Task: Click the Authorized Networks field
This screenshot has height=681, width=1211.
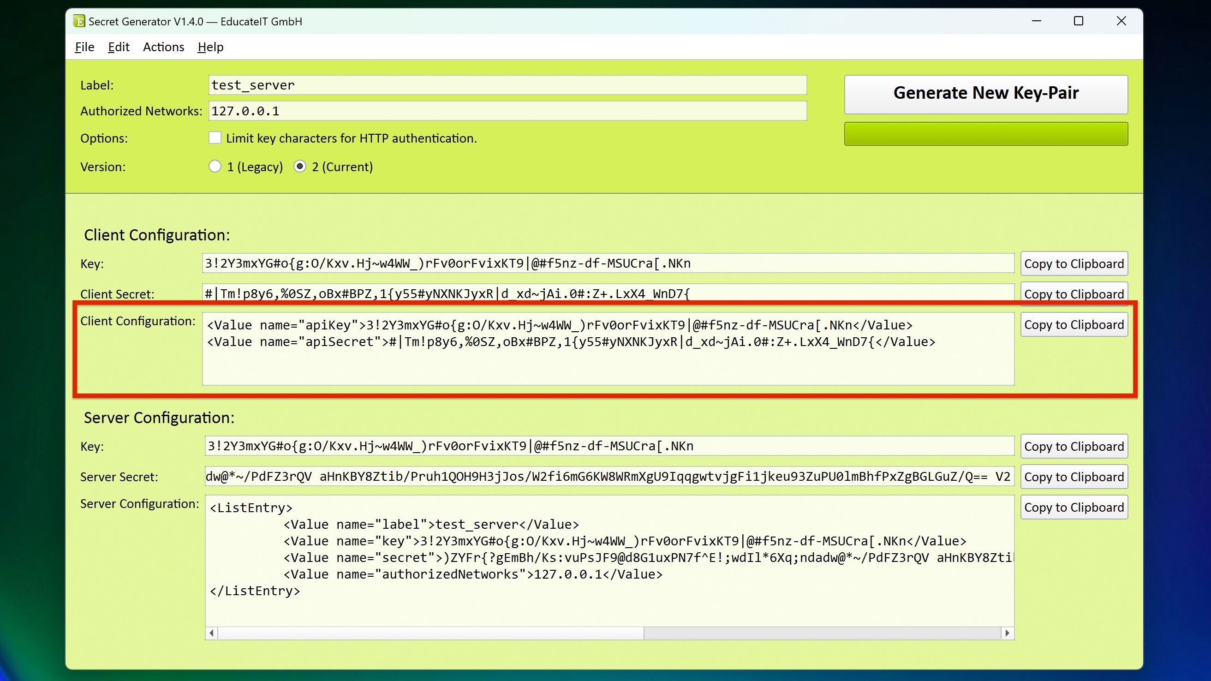Action: point(508,111)
